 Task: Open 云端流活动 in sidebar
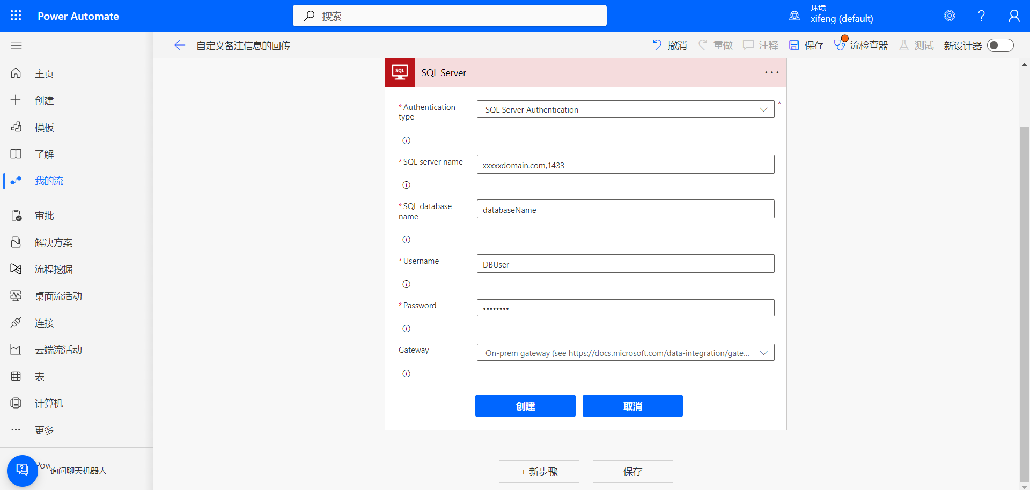[76, 350]
